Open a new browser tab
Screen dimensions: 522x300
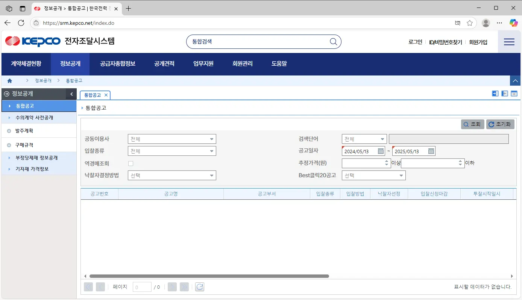129,8
